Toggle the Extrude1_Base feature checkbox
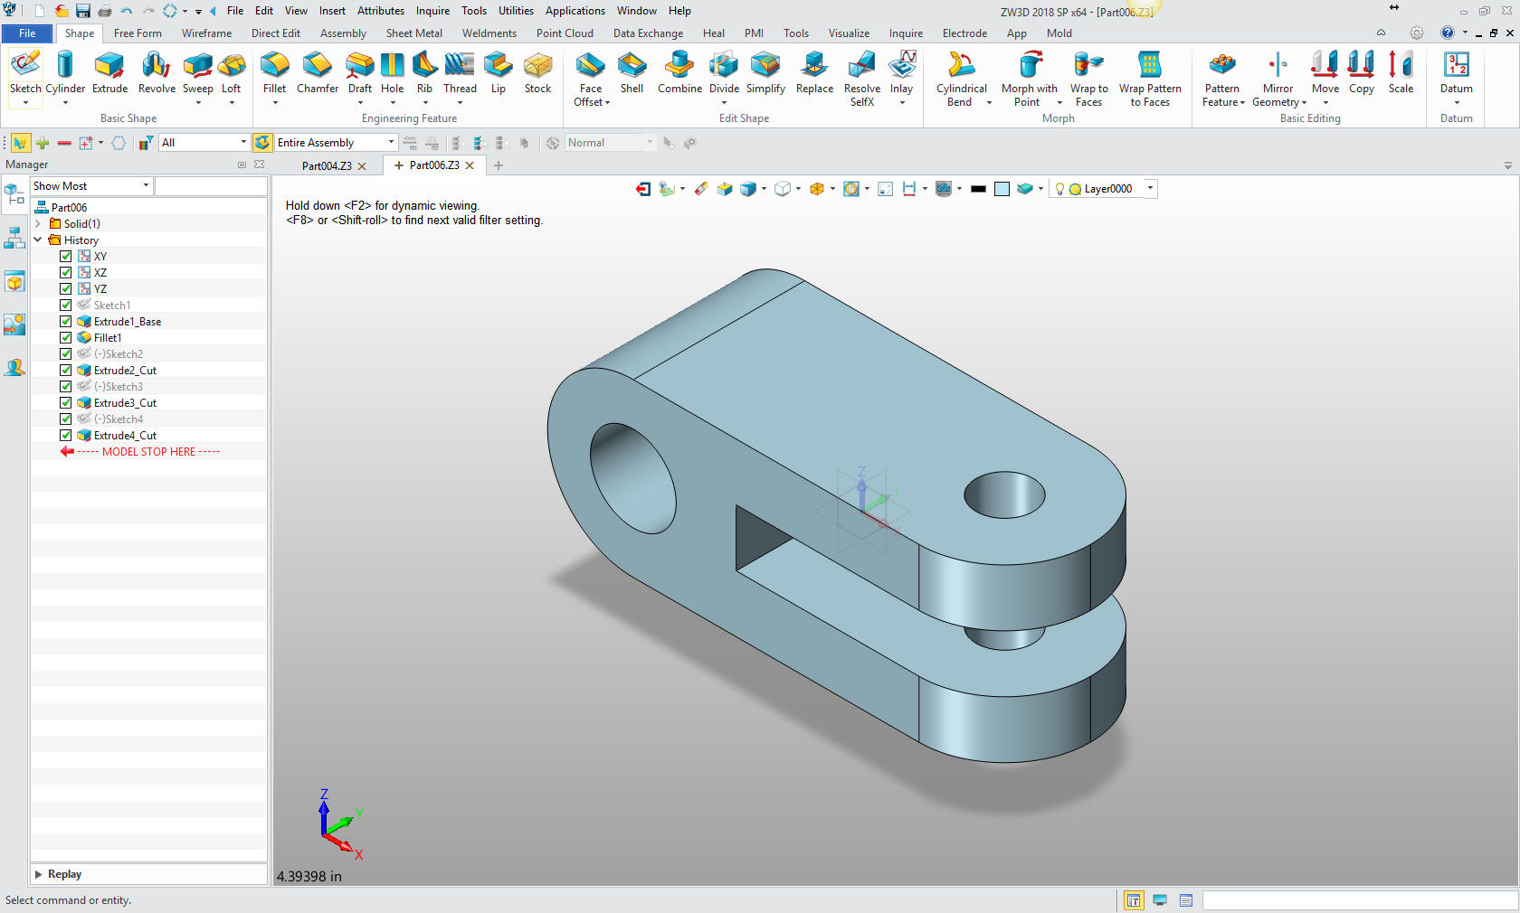The height and width of the screenshot is (913, 1520). [66, 322]
